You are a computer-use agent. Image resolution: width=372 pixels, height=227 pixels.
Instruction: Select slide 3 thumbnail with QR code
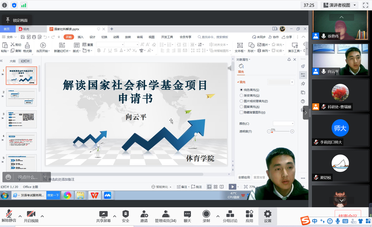[21, 119]
